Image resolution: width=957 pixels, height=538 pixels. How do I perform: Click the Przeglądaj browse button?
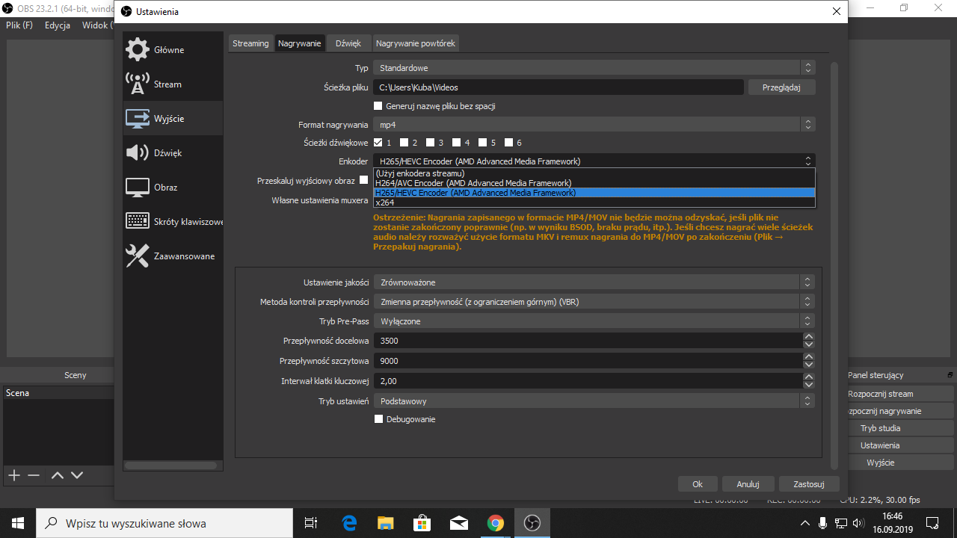tap(781, 87)
